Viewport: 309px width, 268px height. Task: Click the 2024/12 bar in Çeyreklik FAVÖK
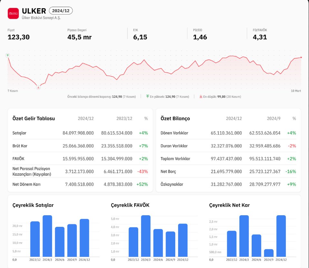point(183,240)
